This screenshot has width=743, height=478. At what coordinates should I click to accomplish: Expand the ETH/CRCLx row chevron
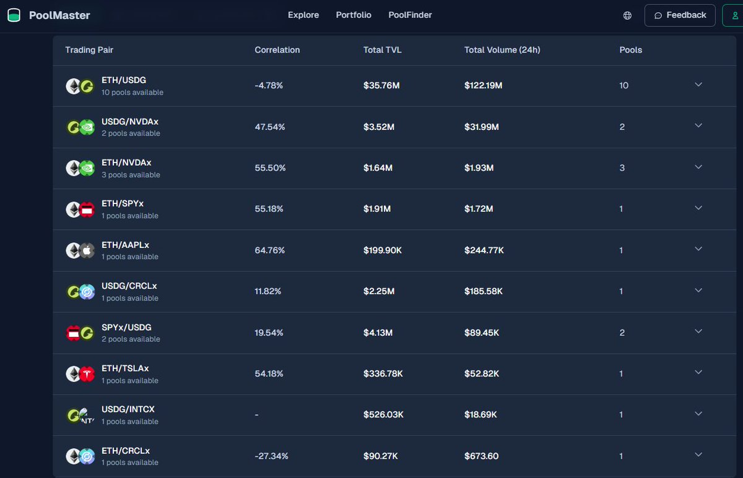point(698,455)
